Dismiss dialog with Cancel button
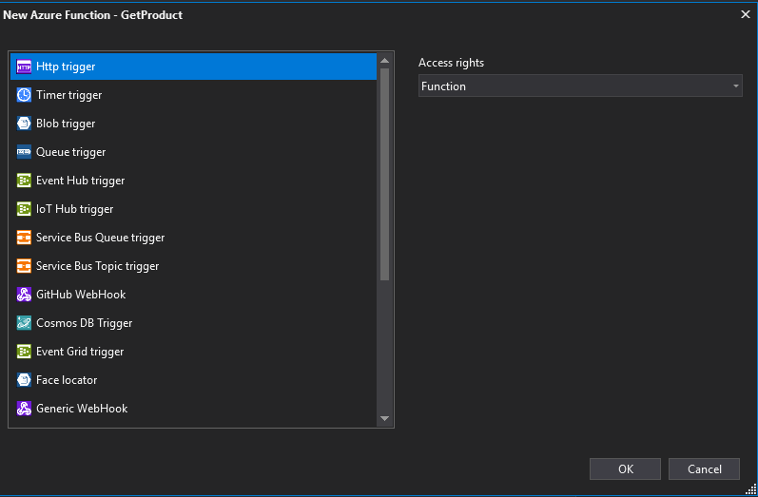Image resolution: width=758 pixels, height=497 pixels. tap(704, 469)
